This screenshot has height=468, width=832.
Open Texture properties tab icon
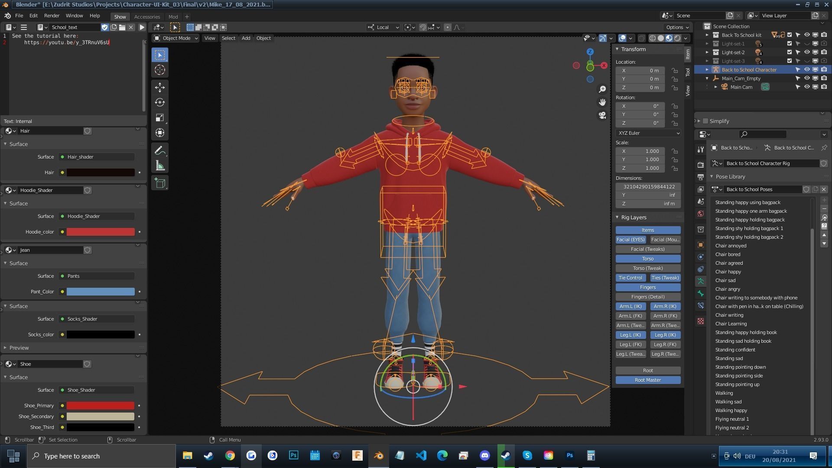[x=701, y=321]
